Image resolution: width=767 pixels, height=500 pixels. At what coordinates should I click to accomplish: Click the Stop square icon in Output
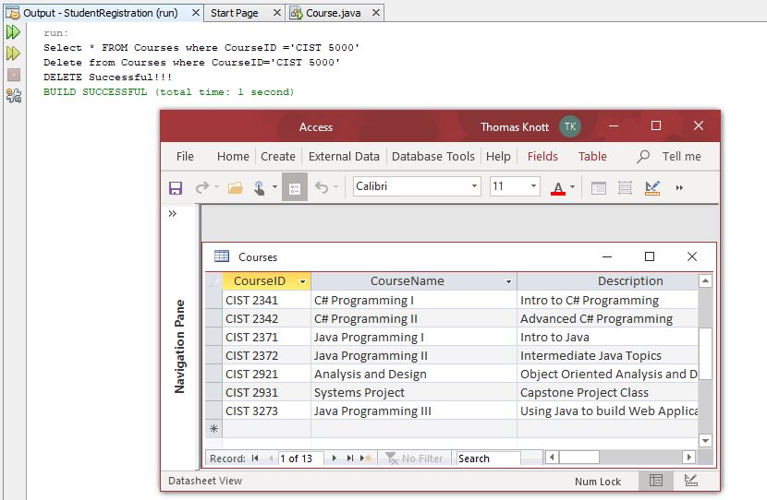click(14, 74)
